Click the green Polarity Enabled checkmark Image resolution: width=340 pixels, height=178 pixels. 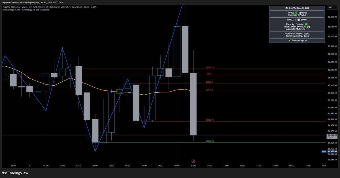coord(306,24)
